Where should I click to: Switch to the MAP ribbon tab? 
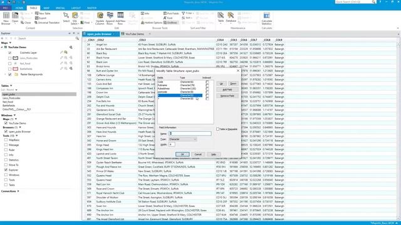(x=46, y=8)
